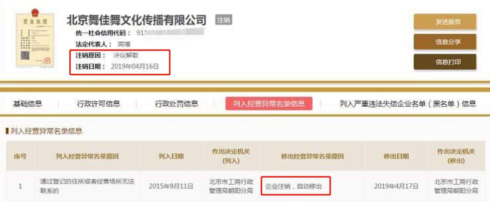Click the 决议解散 cancellation reason text
The height and width of the screenshot is (202, 490).
126,55
